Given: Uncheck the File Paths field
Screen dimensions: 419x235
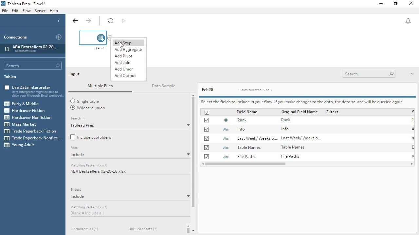Looking at the screenshot, I should [x=207, y=157].
